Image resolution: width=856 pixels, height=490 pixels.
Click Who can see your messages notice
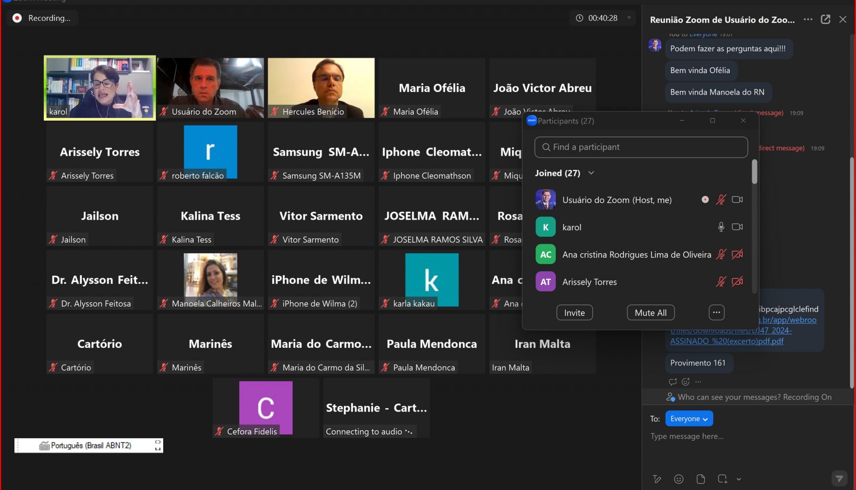click(748, 397)
